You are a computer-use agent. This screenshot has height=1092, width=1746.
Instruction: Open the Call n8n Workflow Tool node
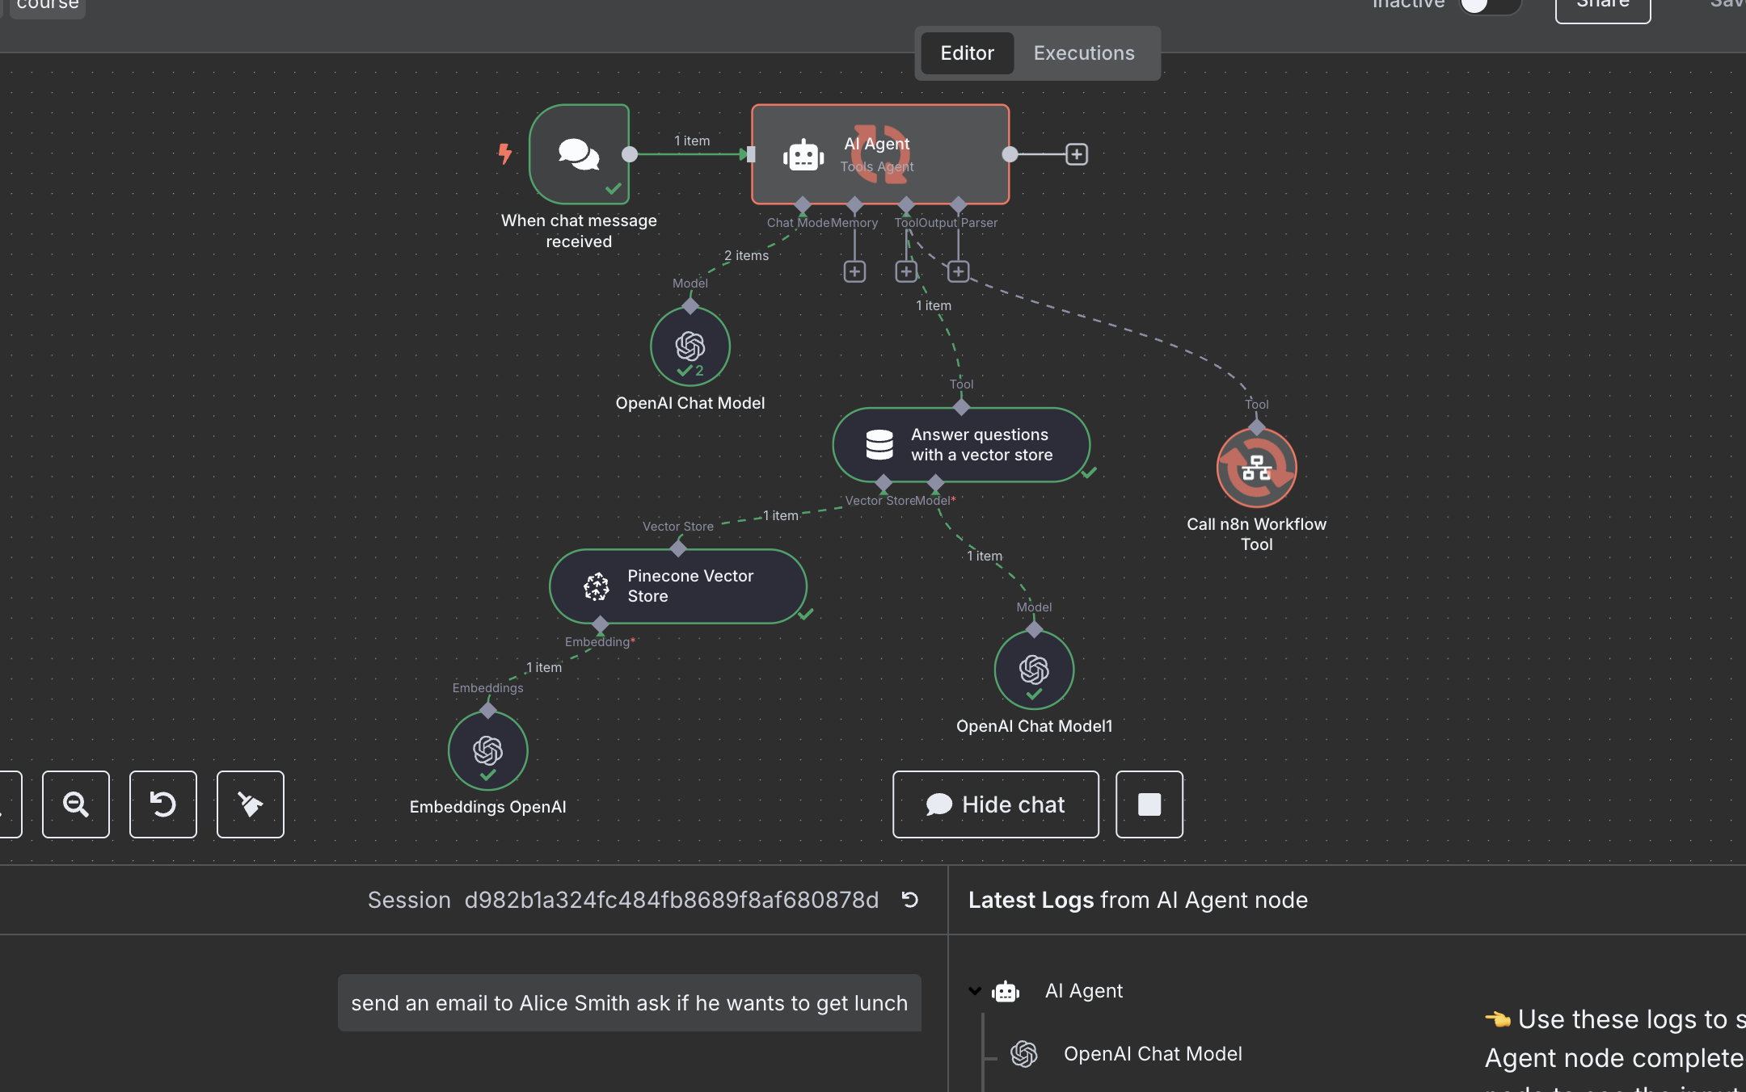coord(1255,467)
